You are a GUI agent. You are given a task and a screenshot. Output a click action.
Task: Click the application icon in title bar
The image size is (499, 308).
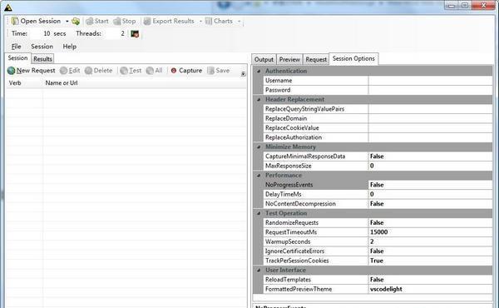tap(8, 7)
